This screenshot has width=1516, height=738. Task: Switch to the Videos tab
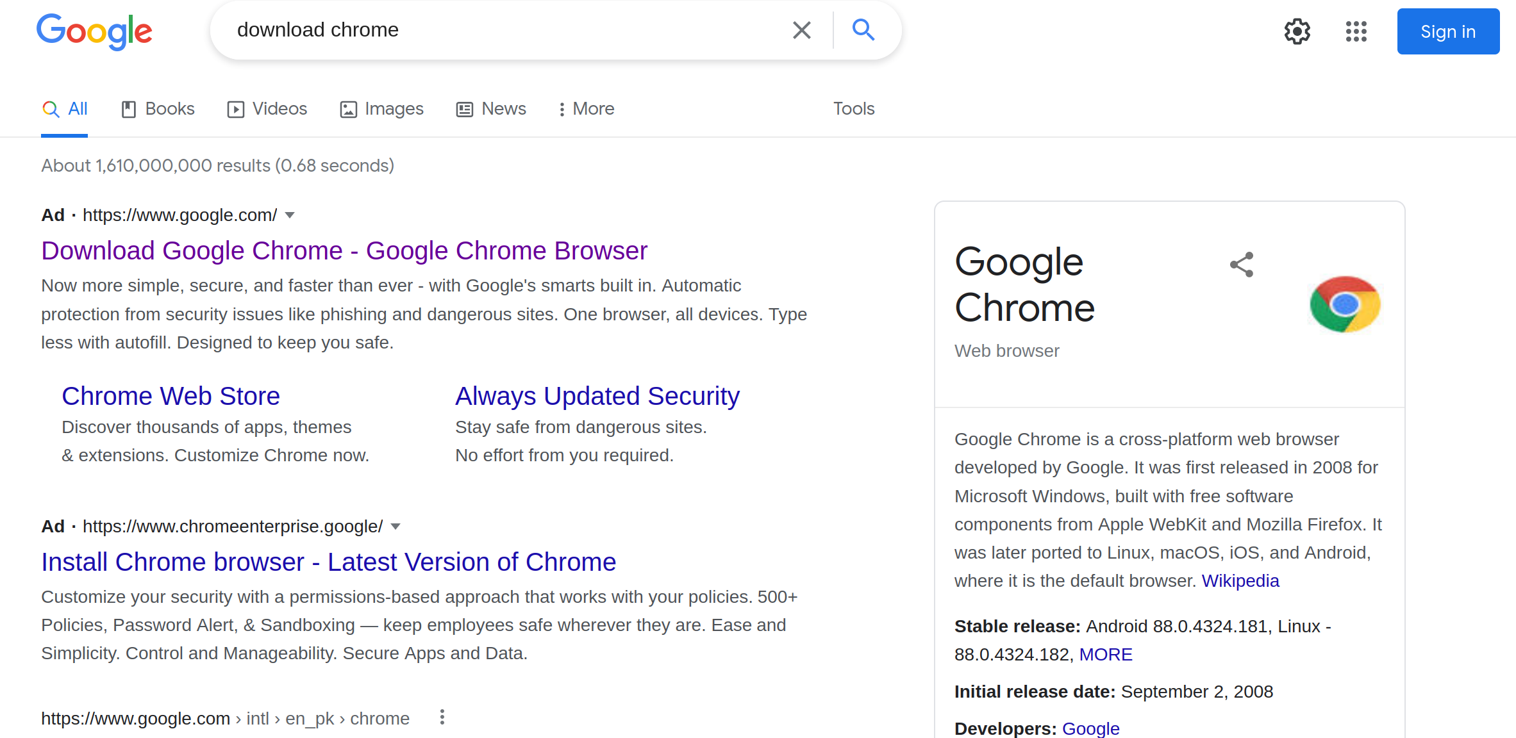[267, 109]
